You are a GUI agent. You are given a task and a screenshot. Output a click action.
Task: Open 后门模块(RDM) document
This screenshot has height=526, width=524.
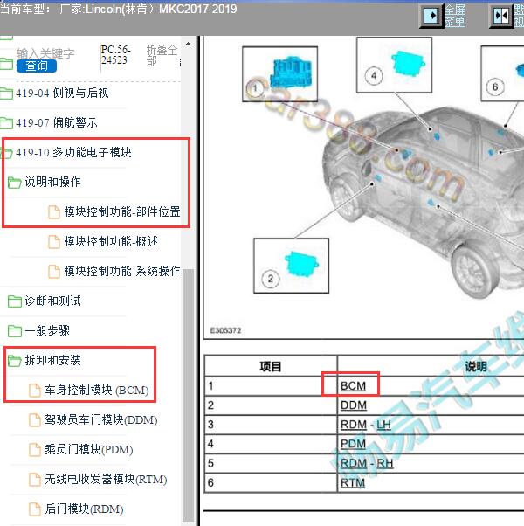coord(84,509)
